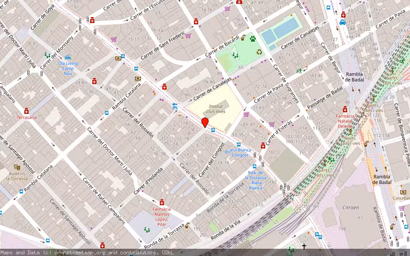
Task: Click the openstreetmap.org attribution link
Action: coord(72,253)
